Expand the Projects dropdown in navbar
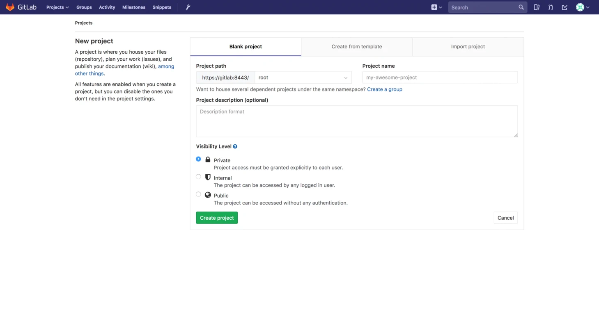Viewport: 599px width, 328px height. pos(57,7)
